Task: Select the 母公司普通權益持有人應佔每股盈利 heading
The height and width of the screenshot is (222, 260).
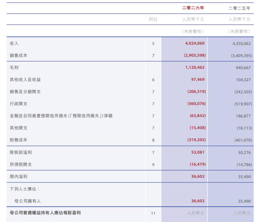Action: coord(45,213)
